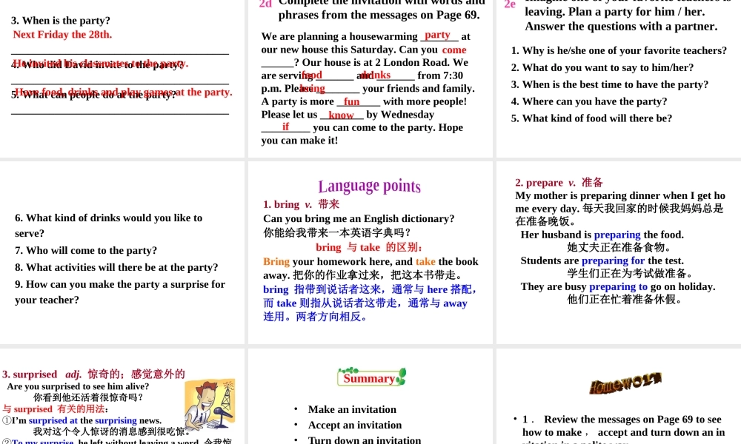Click the red heading 'bring 与 take 的区别'
Image resolution: width=741 pixels, height=444 pixels.
pos(368,247)
